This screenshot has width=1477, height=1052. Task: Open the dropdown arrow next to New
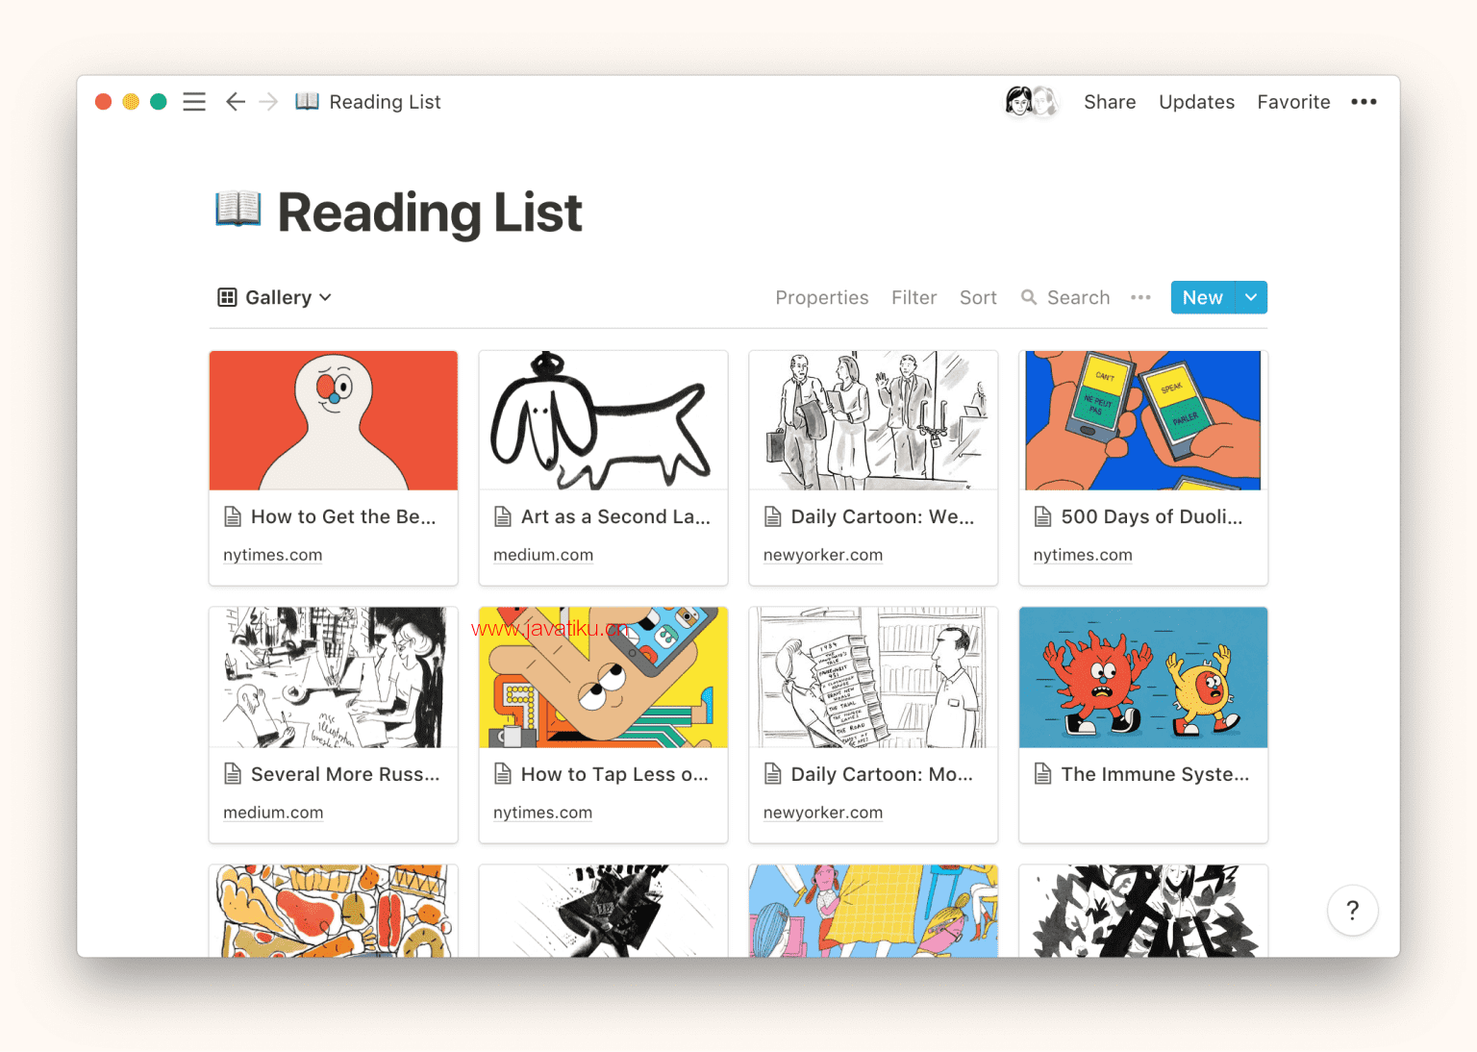pyautogui.click(x=1251, y=298)
